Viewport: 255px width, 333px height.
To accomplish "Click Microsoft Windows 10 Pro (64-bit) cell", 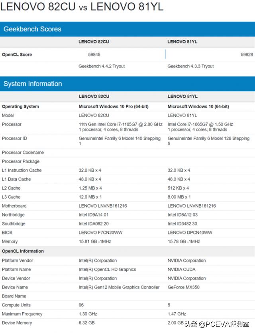I will tap(114, 107).
